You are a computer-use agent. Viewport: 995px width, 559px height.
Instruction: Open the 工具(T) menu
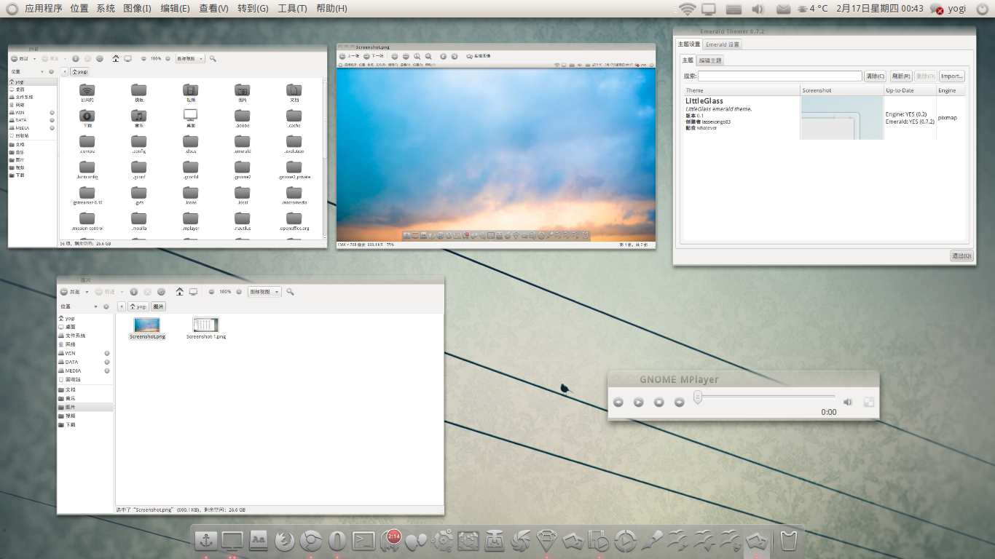292,9
